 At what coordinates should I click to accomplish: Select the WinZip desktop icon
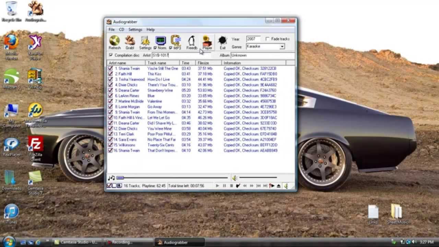[x=35, y=79]
